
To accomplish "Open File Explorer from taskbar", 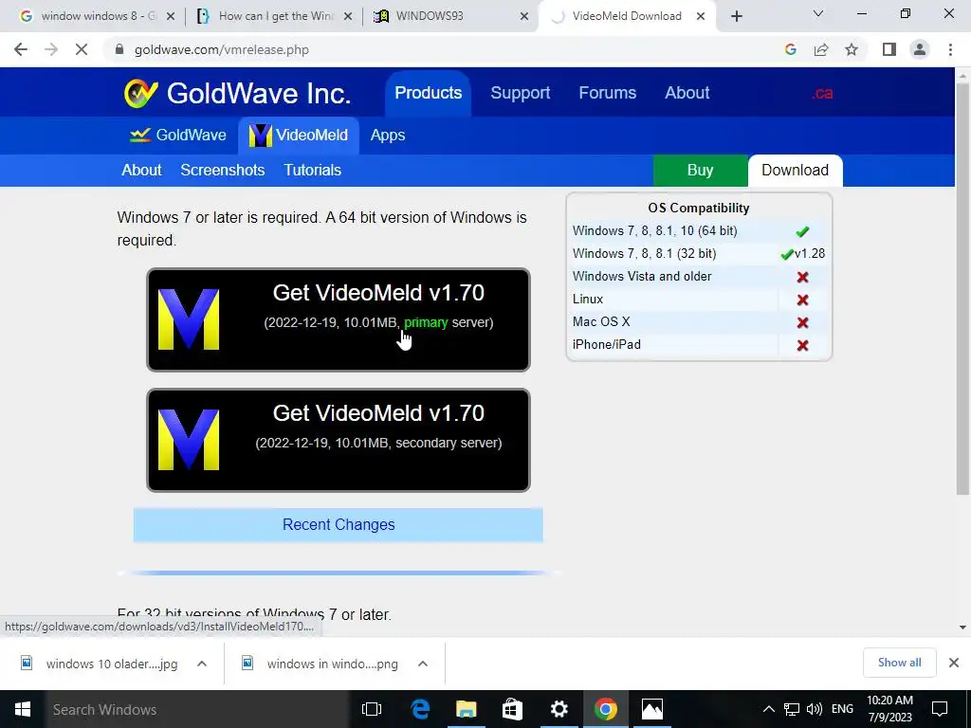I will (467, 709).
